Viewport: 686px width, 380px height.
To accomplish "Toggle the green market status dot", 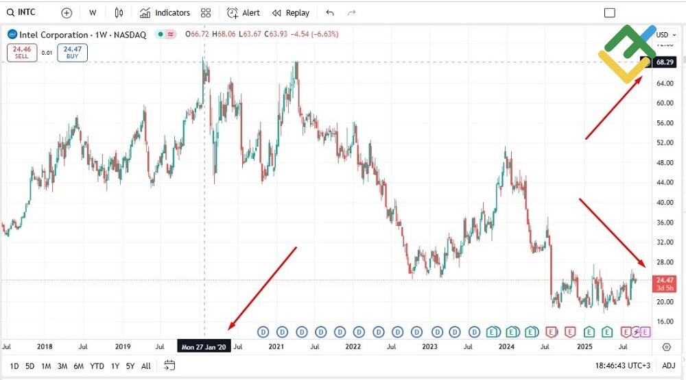I will (x=161, y=34).
